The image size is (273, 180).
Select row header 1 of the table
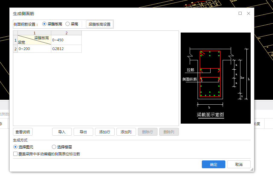(15, 40)
